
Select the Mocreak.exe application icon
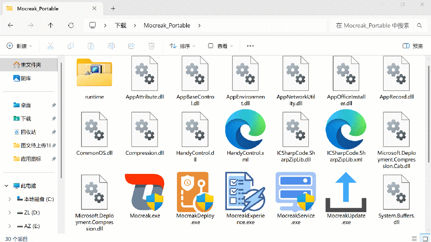[x=145, y=192]
